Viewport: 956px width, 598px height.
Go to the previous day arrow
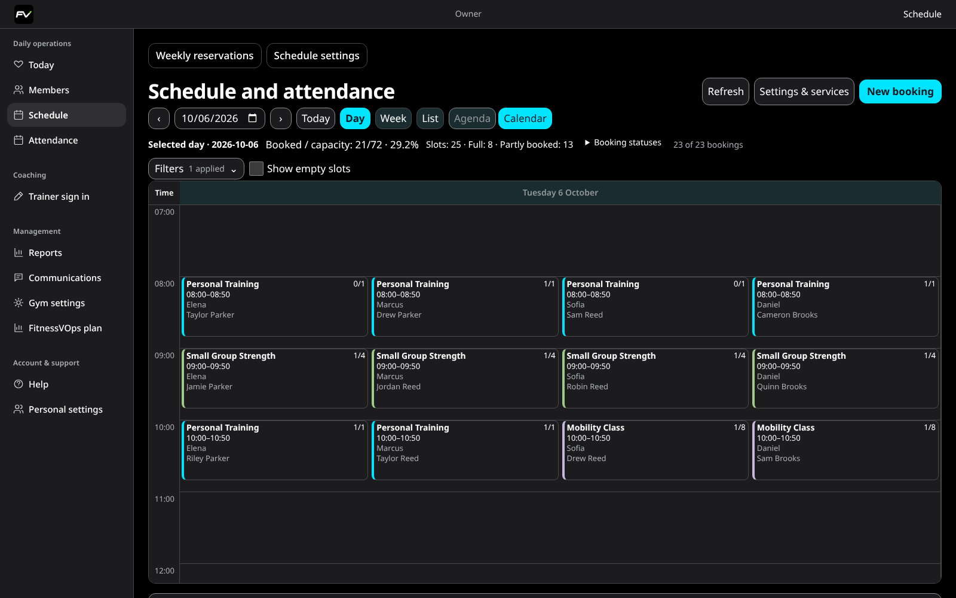point(159,118)
